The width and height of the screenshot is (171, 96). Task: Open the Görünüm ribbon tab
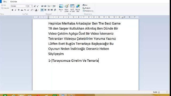click(14, 2)
